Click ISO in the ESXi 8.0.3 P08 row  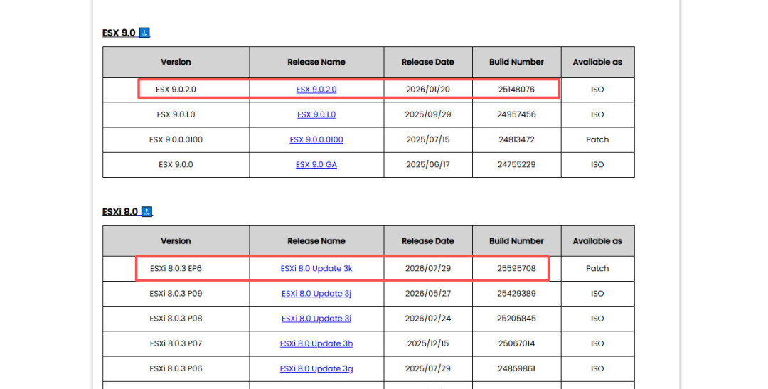click(x=597, y=319)
